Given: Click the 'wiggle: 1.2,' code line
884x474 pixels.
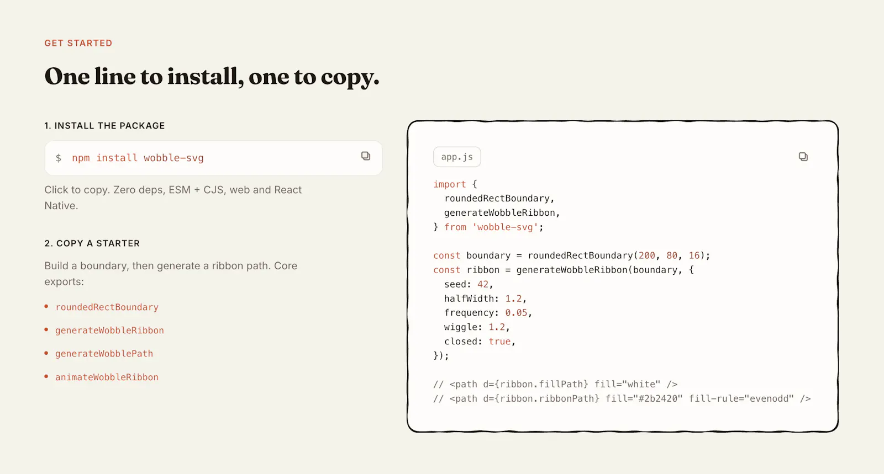Looking at the screenshot, I should 477,327.
